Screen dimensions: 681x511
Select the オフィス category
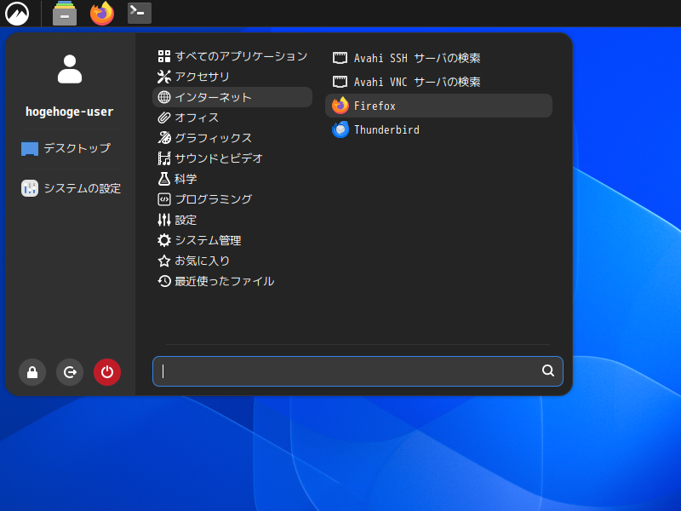click(x=232, y=118)
